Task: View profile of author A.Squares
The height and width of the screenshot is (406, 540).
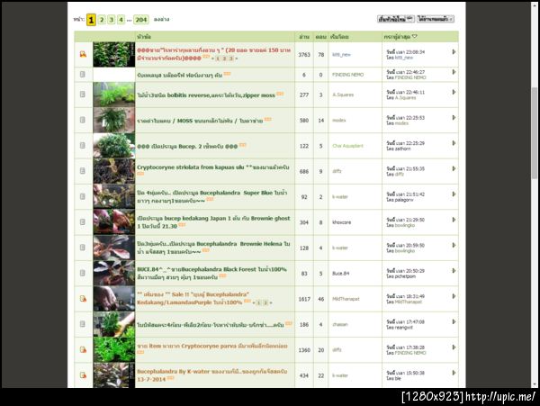Action: point(343,95)
